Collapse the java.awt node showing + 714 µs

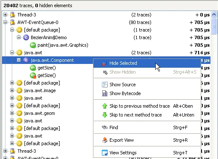tap(12, 53)
